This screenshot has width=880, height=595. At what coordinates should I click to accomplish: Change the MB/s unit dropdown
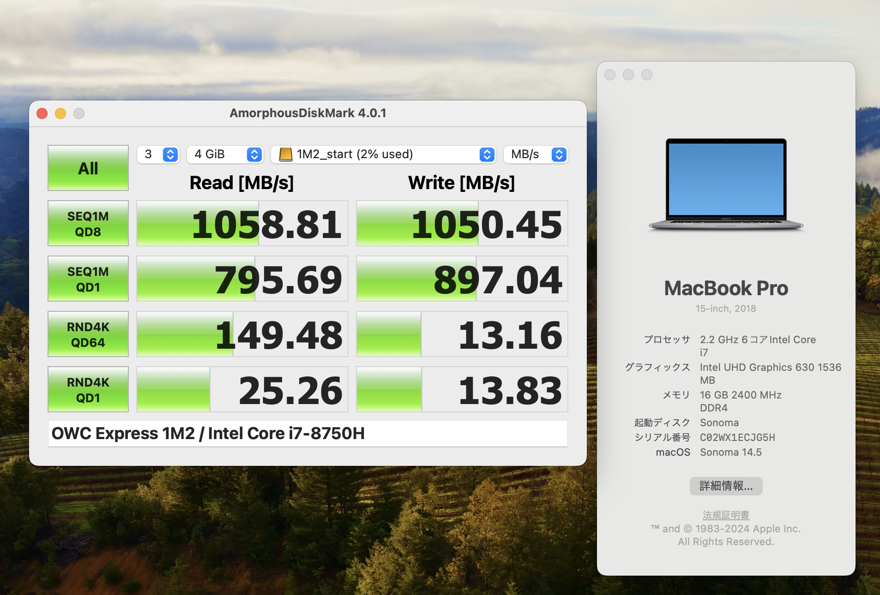click(536, 155)
